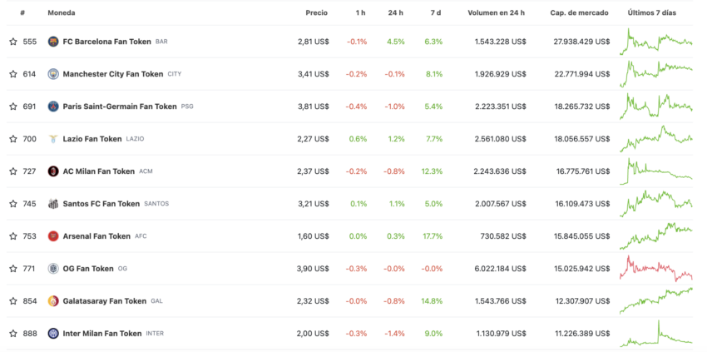707x352 pixels.
Task: Sort by Cap. de mercado column header
Action: (579, 13)
